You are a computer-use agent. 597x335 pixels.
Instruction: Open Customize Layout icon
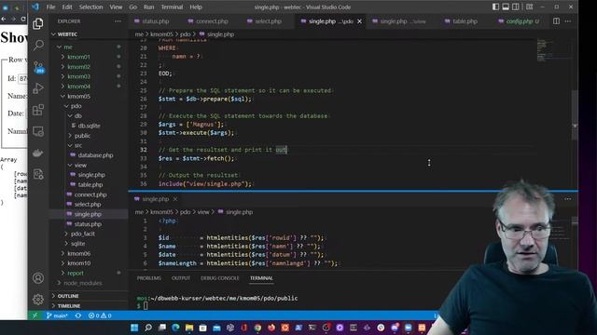pos(529,7)
